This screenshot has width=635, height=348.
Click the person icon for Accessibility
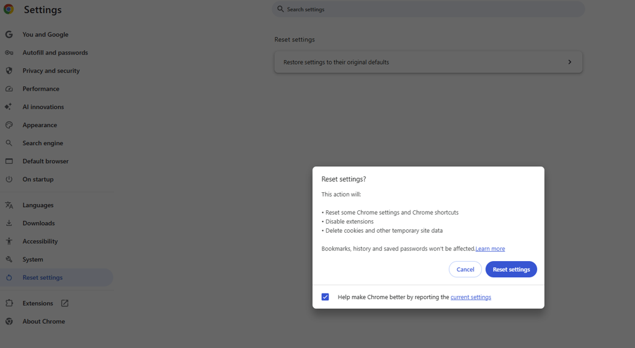tap(9, 241)
